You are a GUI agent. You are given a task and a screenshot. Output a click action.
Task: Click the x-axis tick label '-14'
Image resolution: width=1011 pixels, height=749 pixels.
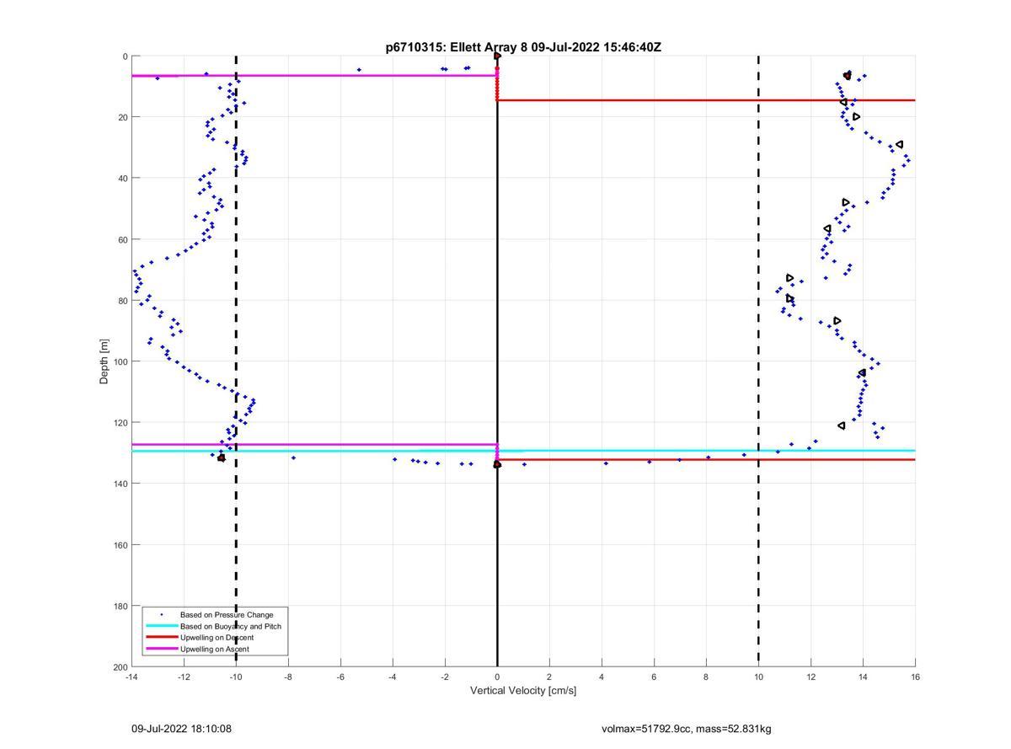[131, 677]
